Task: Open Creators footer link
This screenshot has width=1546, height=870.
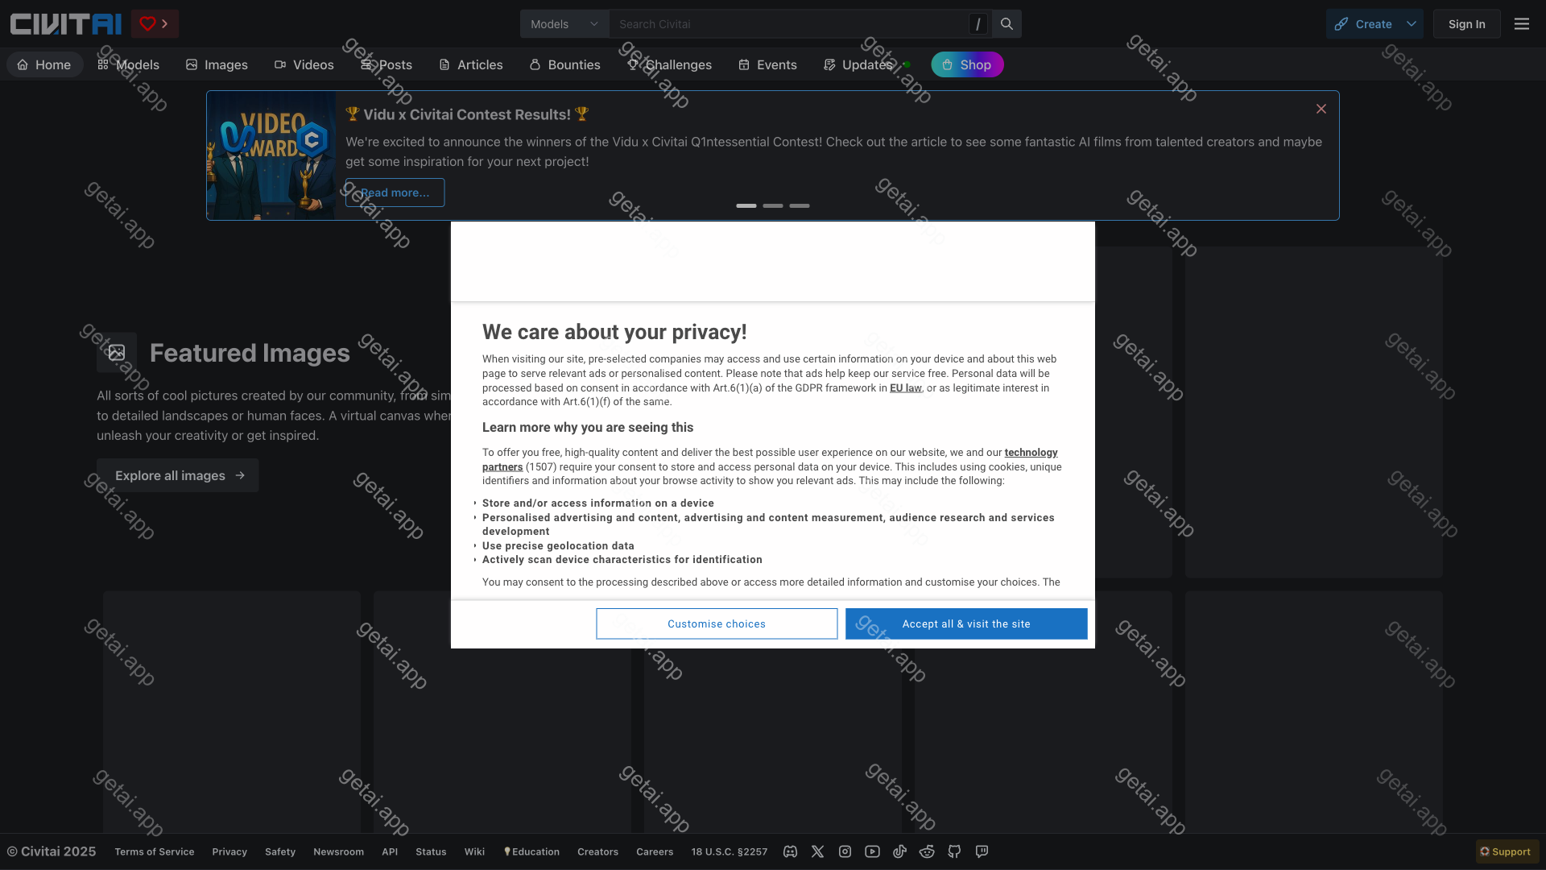Action: pyautogui.click(x=597, y=851)
